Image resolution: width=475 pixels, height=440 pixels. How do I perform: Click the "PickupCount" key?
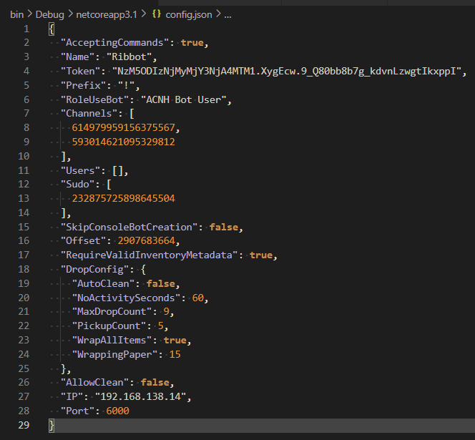[x=109, y=326]
